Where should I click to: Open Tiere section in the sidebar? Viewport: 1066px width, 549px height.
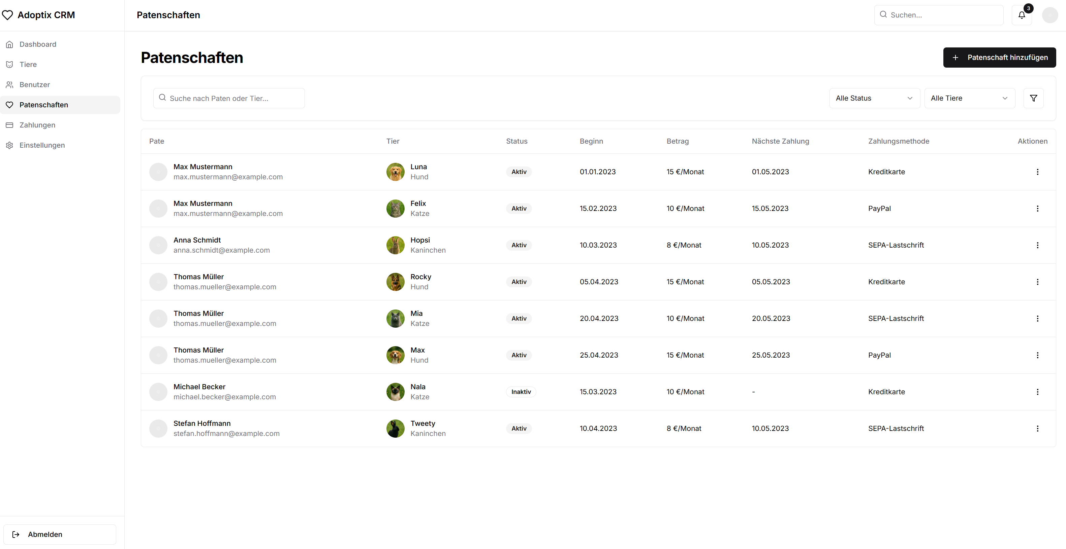click(28, 65)
